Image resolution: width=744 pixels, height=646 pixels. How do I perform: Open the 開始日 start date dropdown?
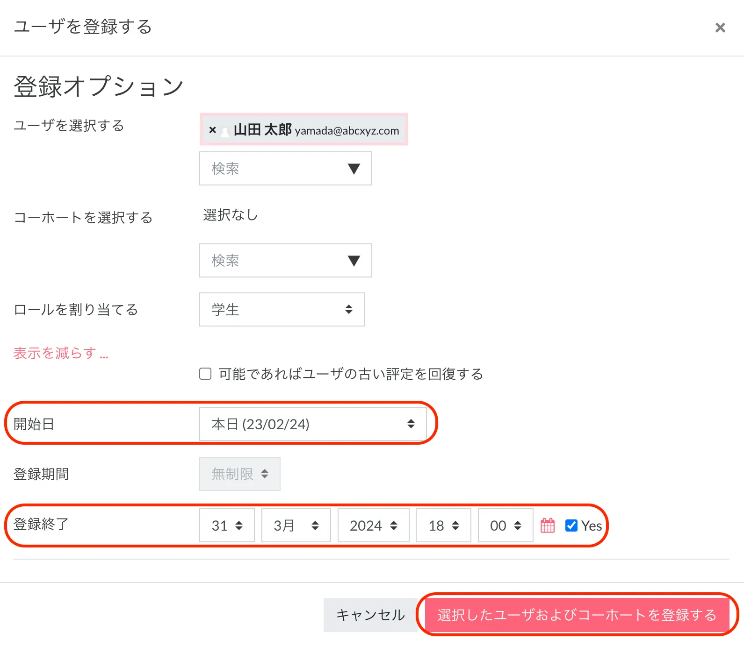[312, 424]
